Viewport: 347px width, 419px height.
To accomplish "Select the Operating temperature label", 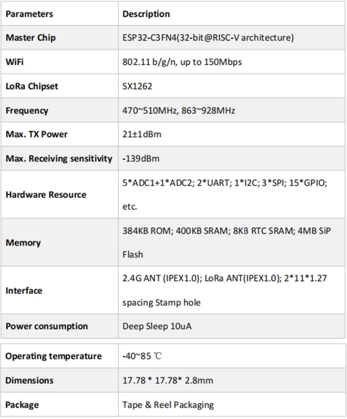I will [54, 357].
